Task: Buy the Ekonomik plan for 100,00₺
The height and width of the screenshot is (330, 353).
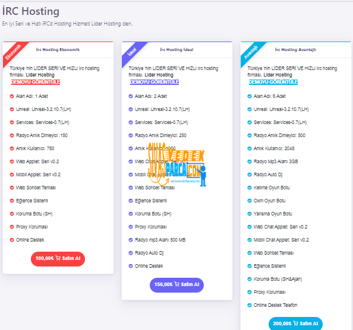Action: click(58, 259)
